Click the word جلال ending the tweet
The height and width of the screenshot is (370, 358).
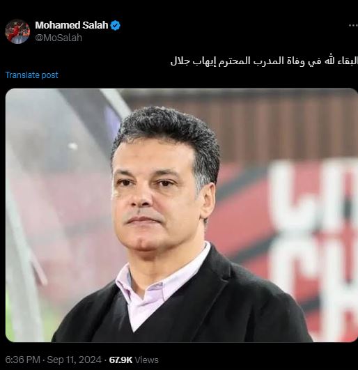click(x=180, y=61)
